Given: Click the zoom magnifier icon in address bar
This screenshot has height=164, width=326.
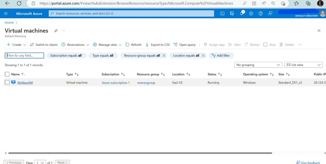Looking at the screenshot, I should pos(273,3).
